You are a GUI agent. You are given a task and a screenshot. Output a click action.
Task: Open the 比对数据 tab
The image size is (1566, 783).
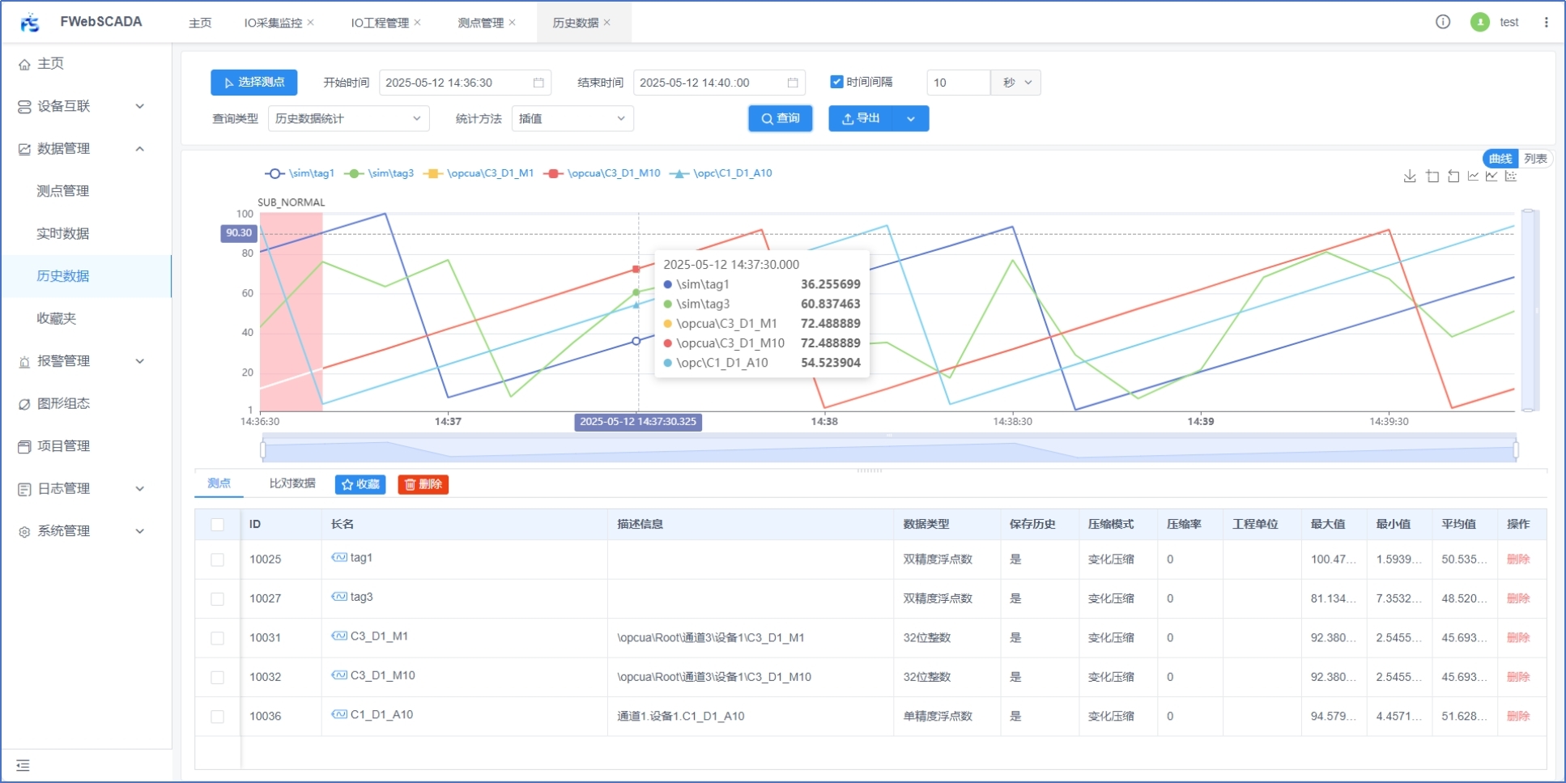(292, 483)
